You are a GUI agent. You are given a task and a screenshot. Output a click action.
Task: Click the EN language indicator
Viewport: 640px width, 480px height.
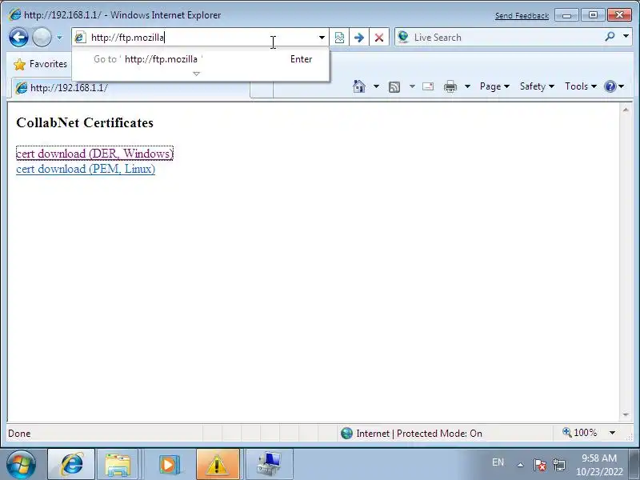pyautogui.click(x=498, y=462)
